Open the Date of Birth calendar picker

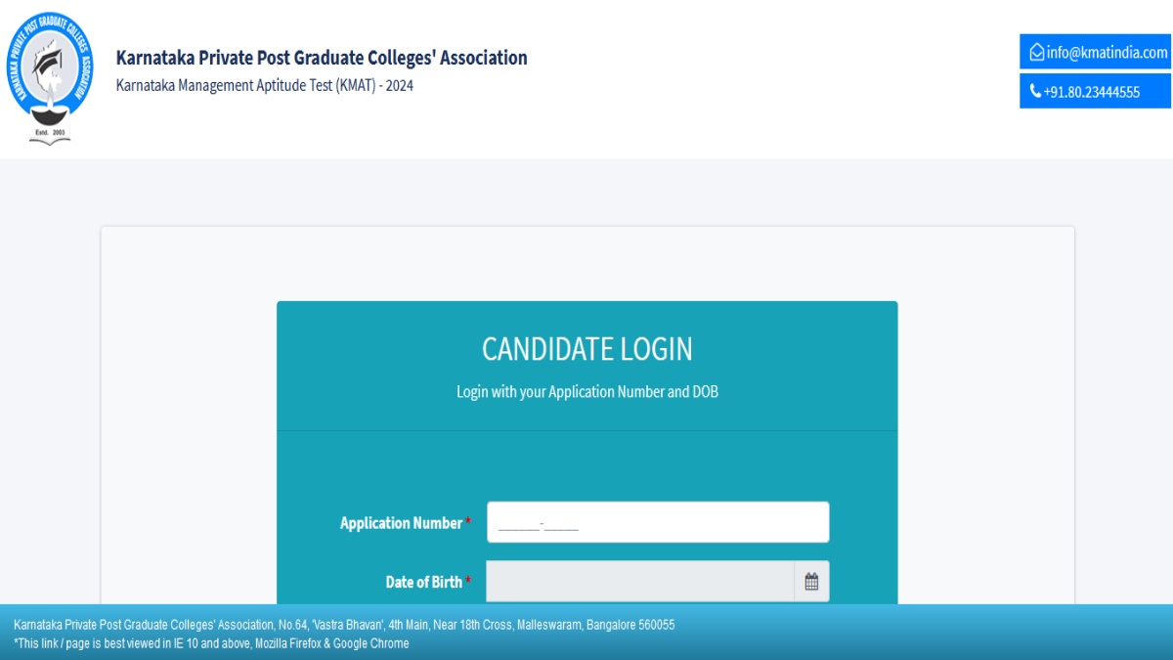[811, 582]
